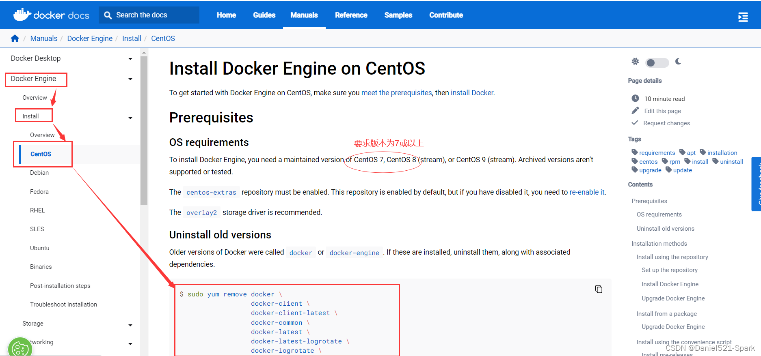Click the tag icon beside apt
Screen dimensions: 761x356
682,152
